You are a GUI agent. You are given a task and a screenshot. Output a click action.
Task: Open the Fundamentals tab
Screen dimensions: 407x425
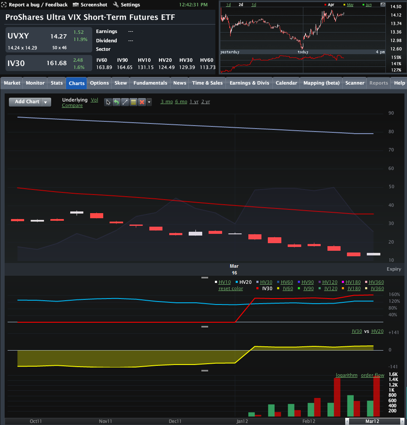[x=150, y=83]
